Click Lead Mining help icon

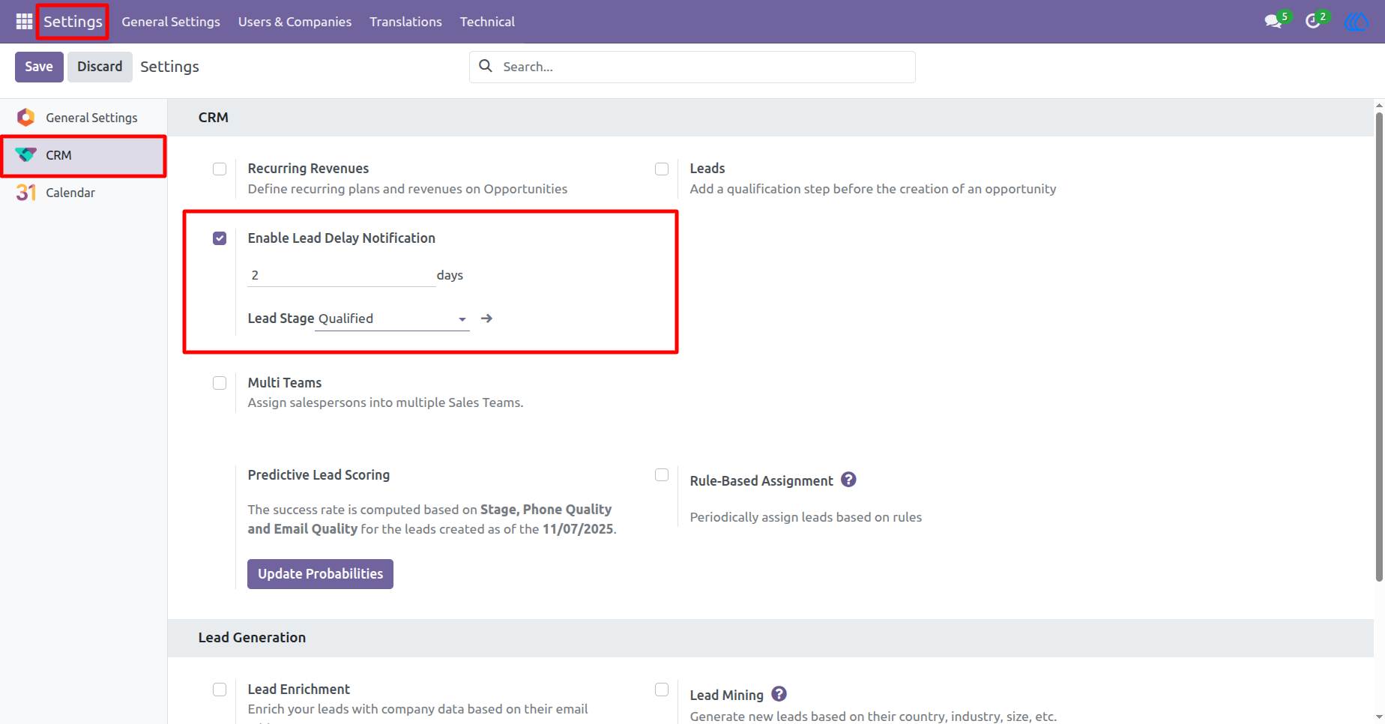pyautogui.click(x=779, y=694)
